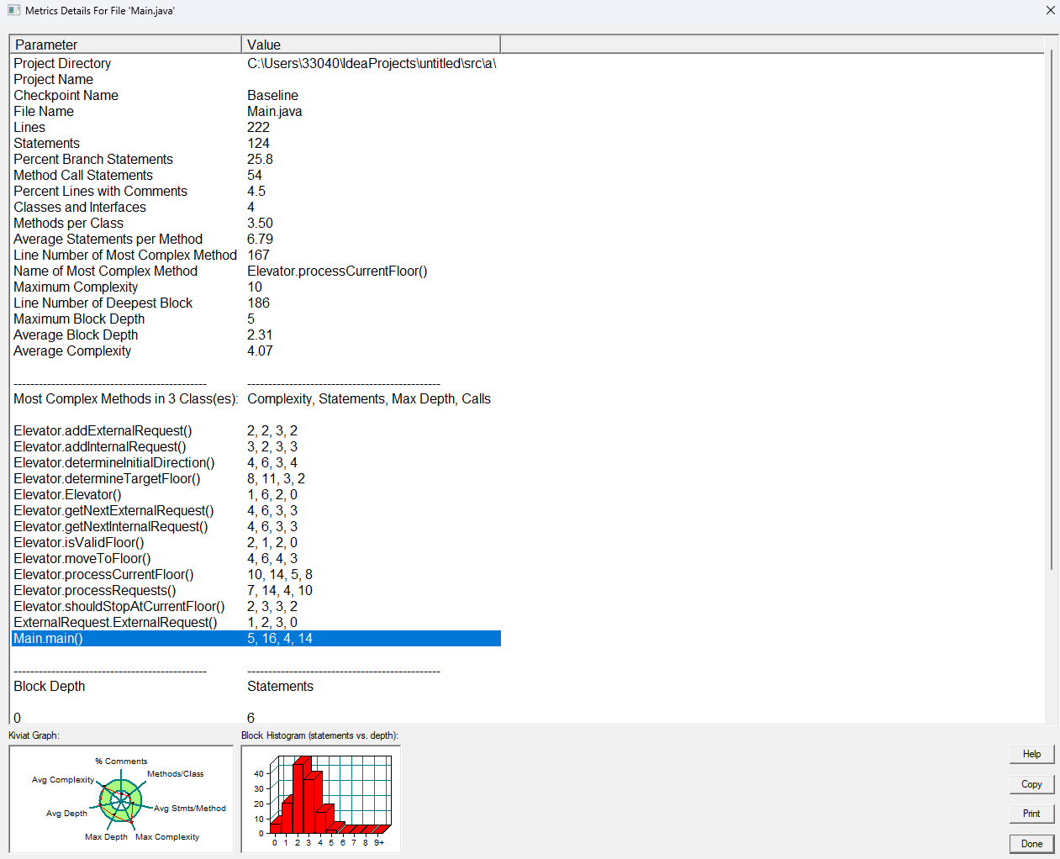Click the project path value C:\Users\33040
The height and width of the screenshot is (859, 1060).
372,64
